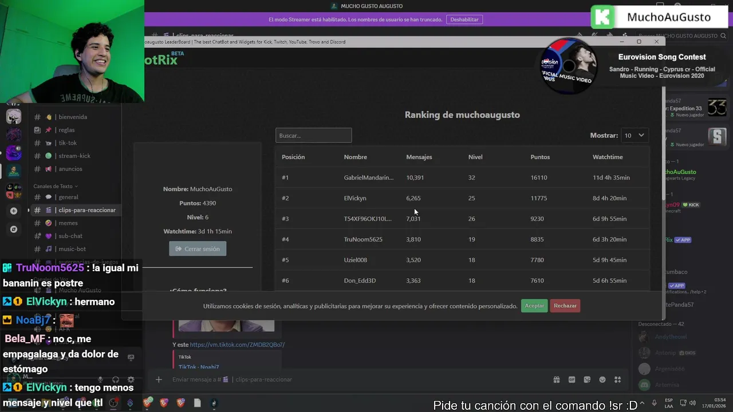733x412 pixels.
Task: Click the 11d 4h 35min watchtime cell
Action: point(611,177)
